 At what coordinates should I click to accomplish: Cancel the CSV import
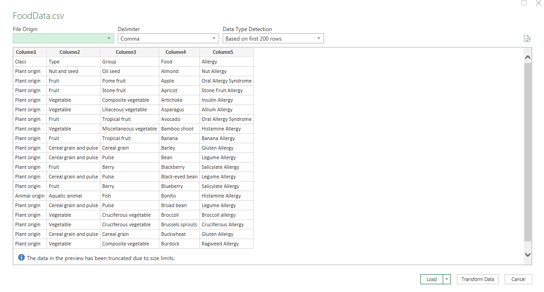pos(518,279)
